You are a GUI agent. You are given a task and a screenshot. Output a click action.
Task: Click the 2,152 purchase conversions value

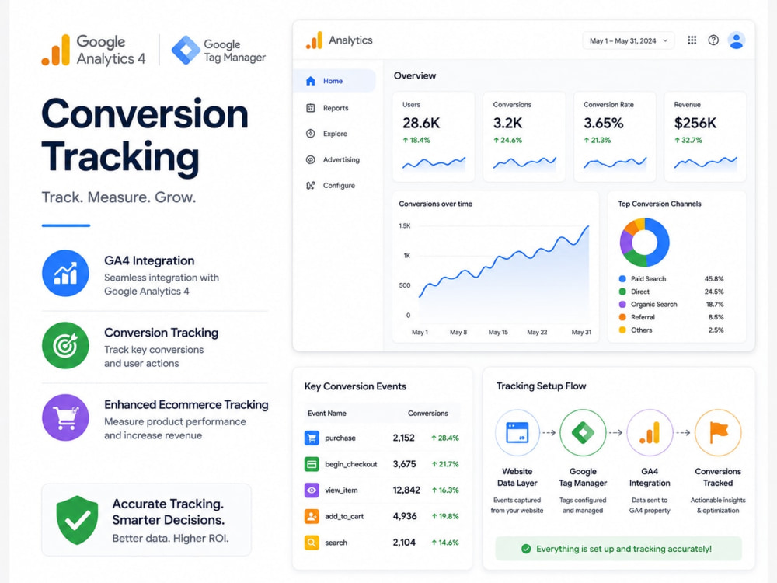coord(403,438)
